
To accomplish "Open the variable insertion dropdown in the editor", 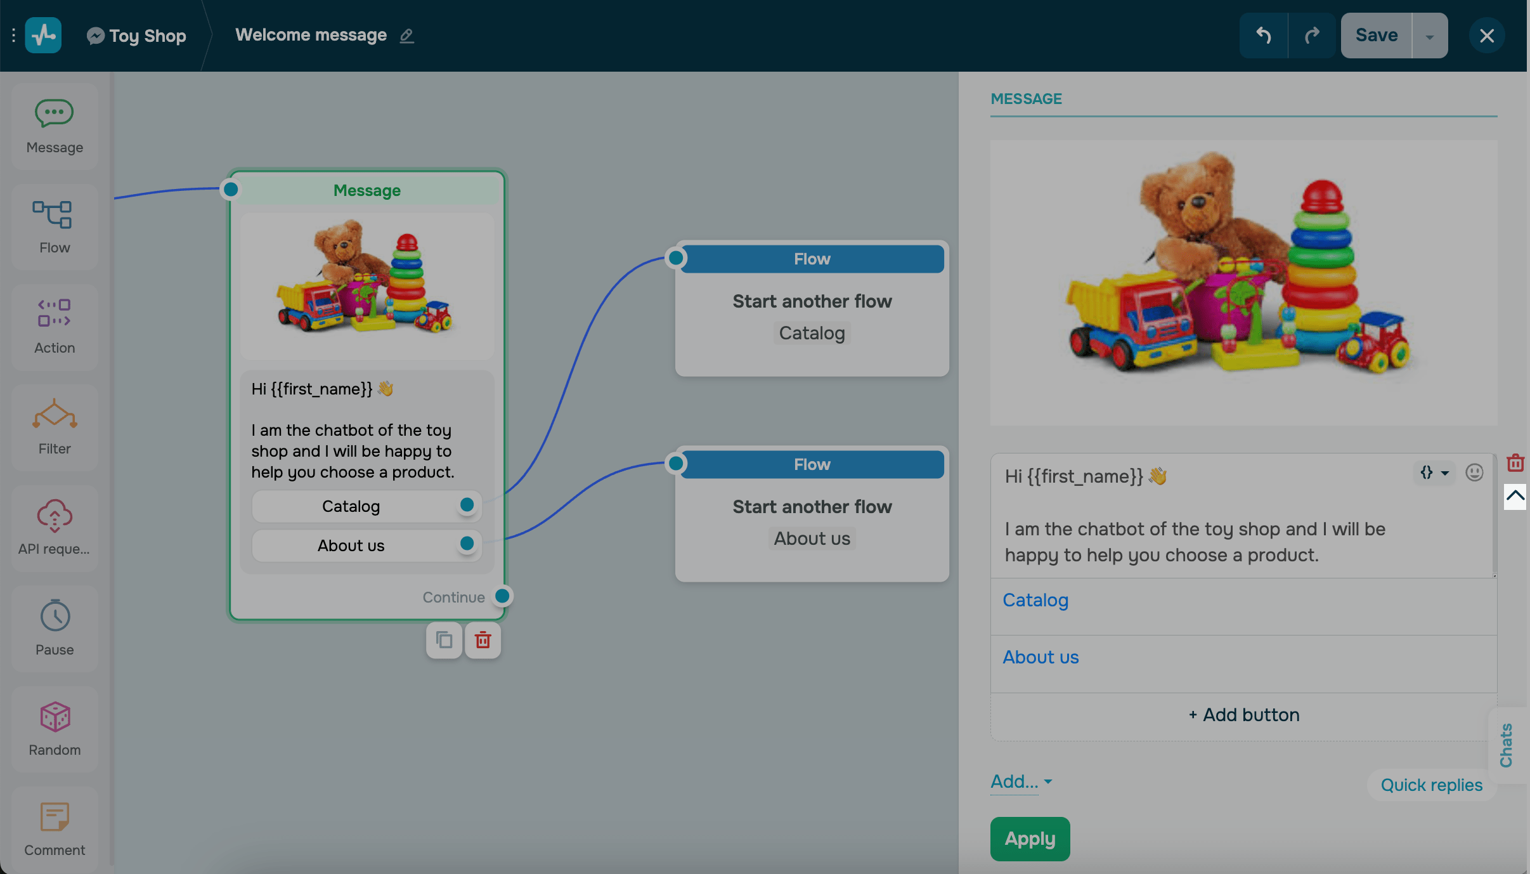I will pyautogui.click(x=1434, y=472).
